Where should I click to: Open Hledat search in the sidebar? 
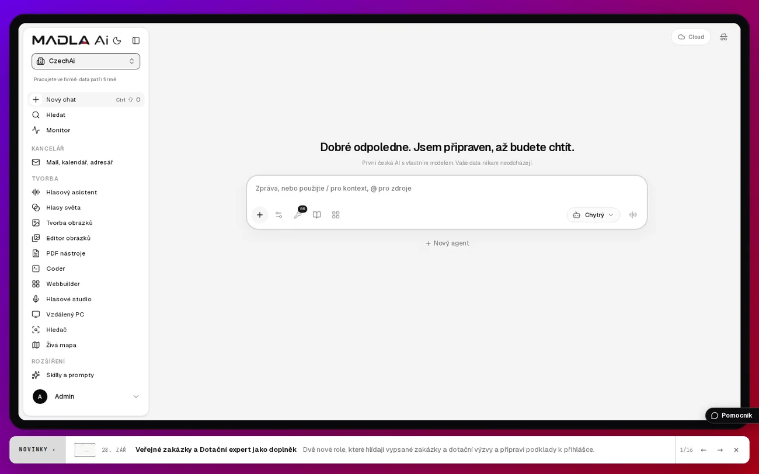pos(86,115)
